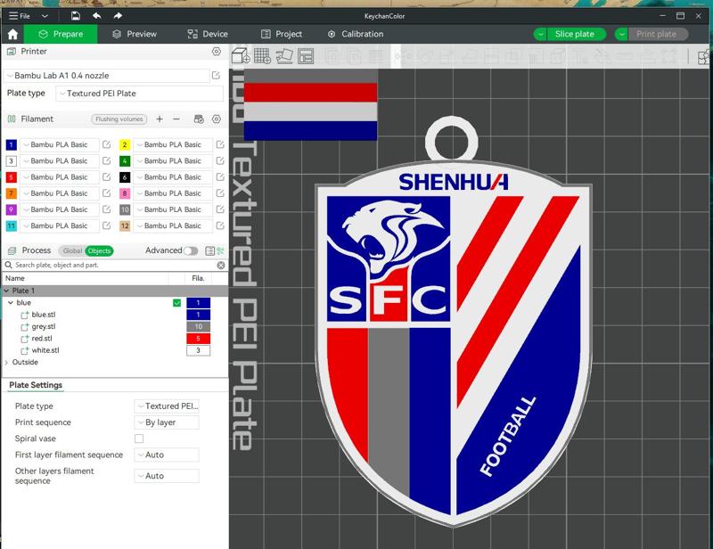Open process settings list icon

pos(209,250)
